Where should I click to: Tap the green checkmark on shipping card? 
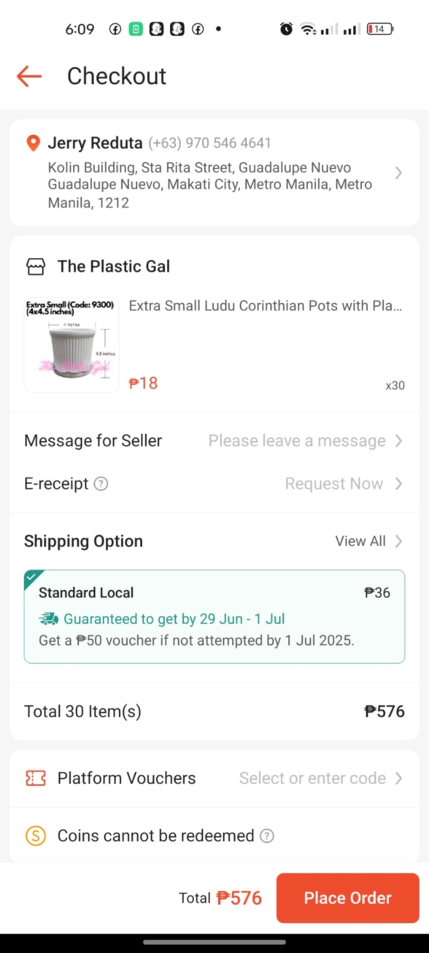[x=32, y=577]
